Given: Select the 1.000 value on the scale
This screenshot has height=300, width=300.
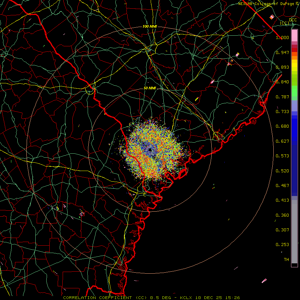Looking at the screenshot, I should click(282, 37).
